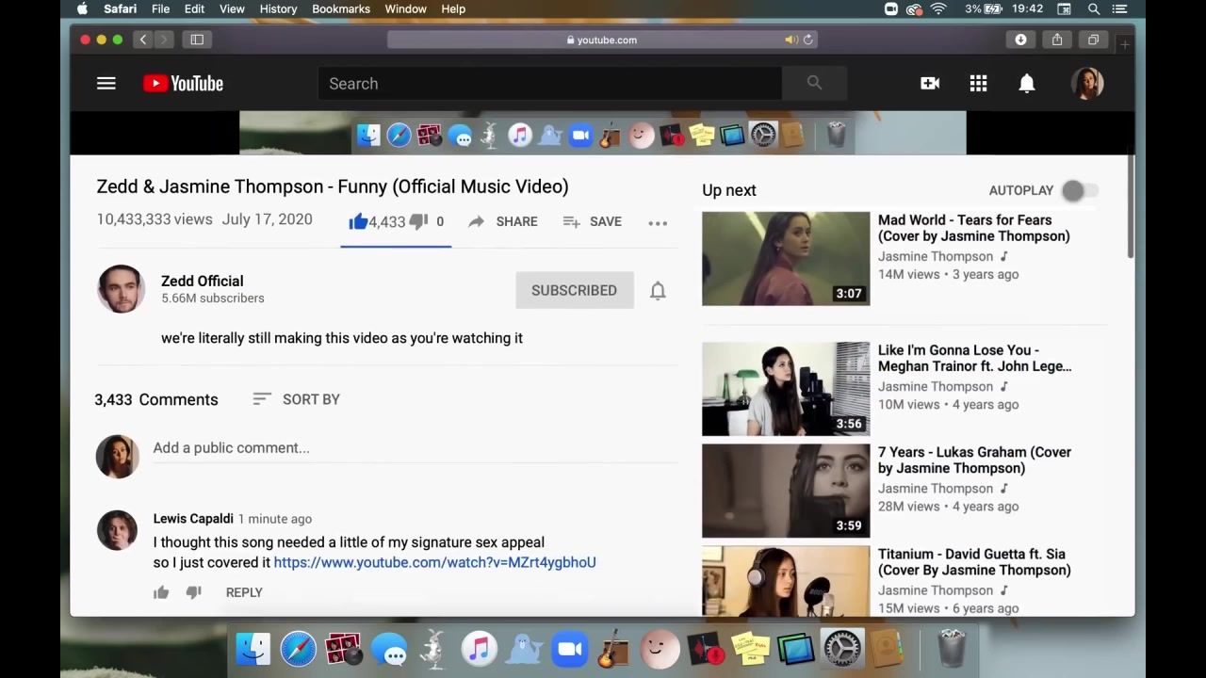The image size is (1206, 678).
Task: Open Titanium David Guetta cover thumbnail
Action: [786, 581]
